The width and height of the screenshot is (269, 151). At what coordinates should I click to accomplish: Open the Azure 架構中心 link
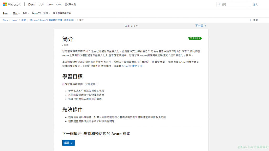(131, 66)
